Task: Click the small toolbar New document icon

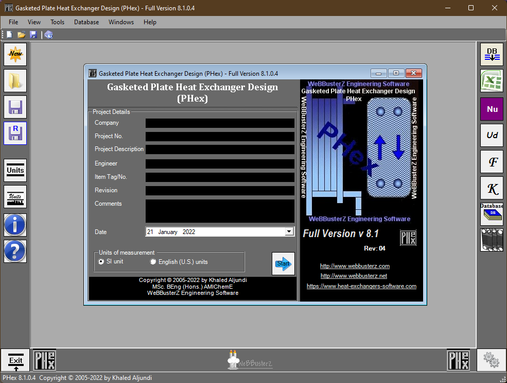Action: click(x=10, y=35)
